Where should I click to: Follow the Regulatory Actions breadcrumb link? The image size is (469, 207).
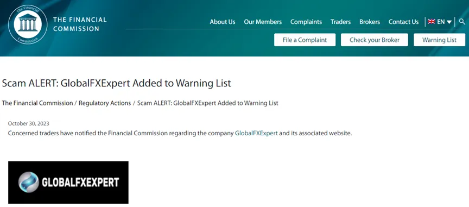coord(105,103)
